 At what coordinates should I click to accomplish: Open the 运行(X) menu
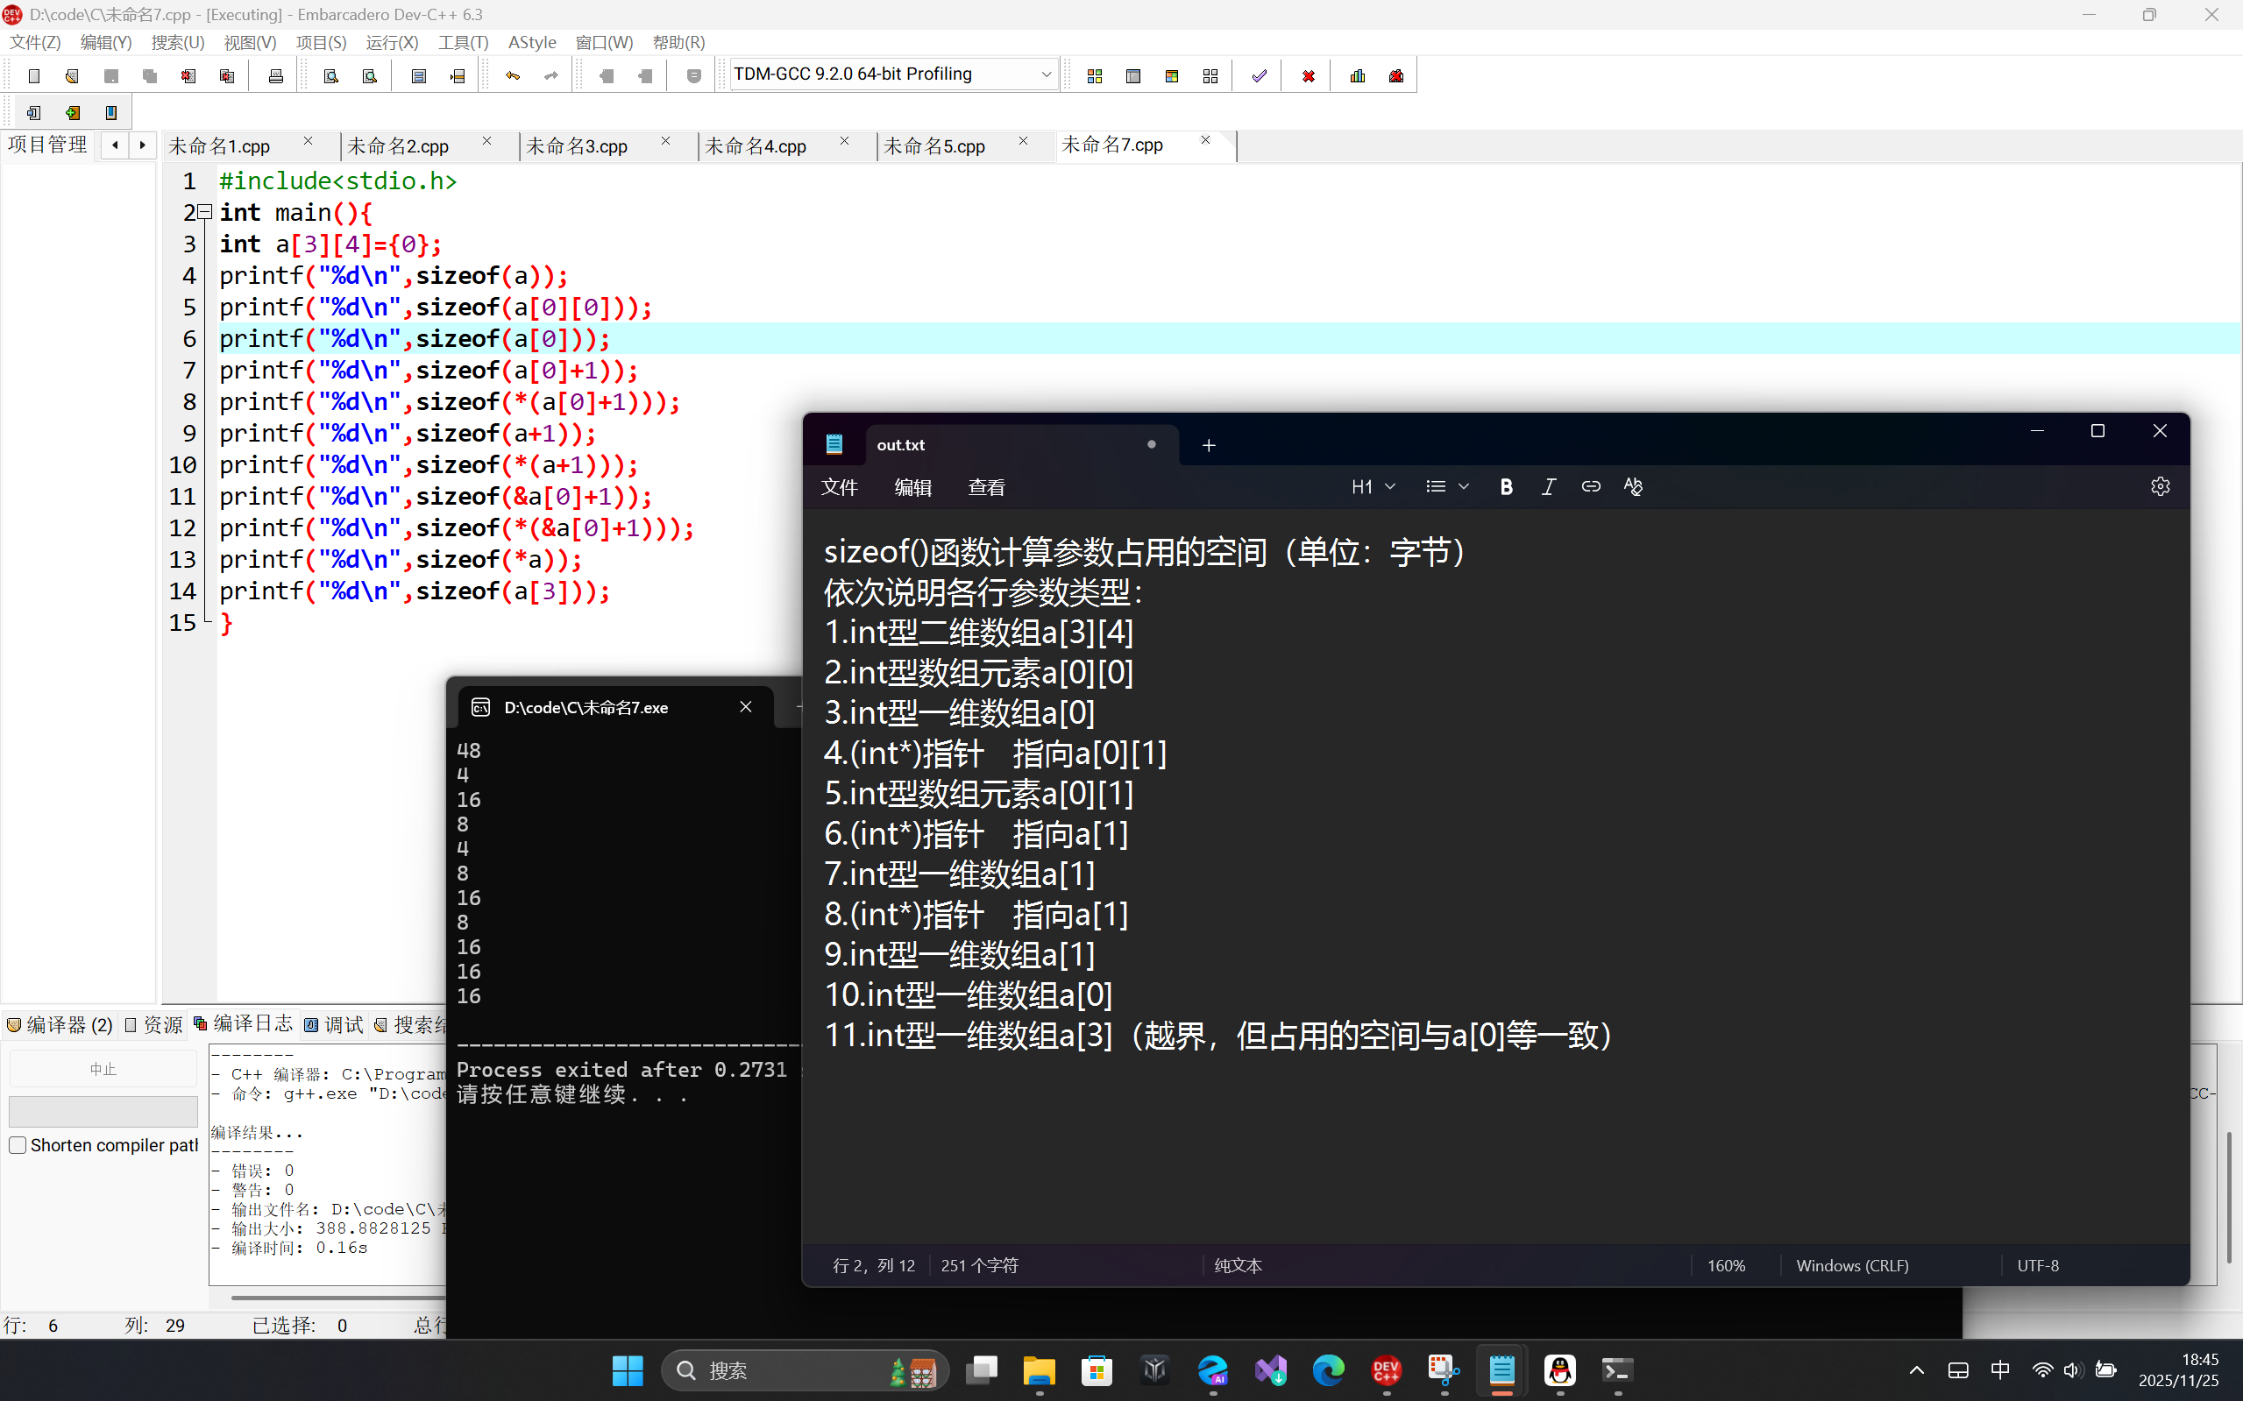(391, 43)
